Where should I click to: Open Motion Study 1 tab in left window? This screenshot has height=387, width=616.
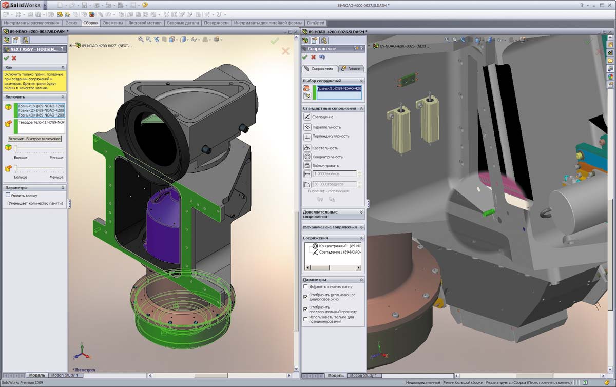(65, 376)
